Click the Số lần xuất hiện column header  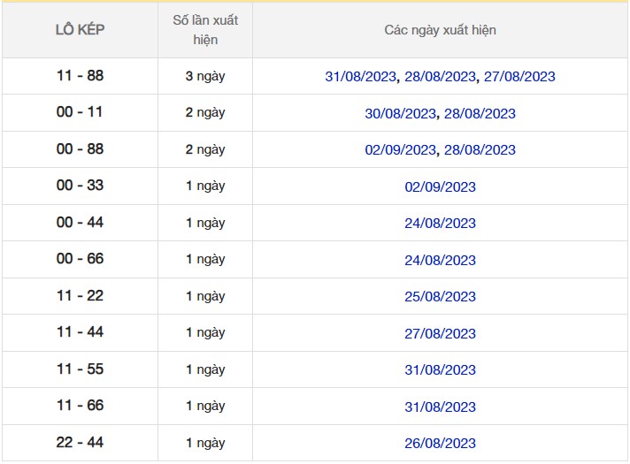click(205, 30)
